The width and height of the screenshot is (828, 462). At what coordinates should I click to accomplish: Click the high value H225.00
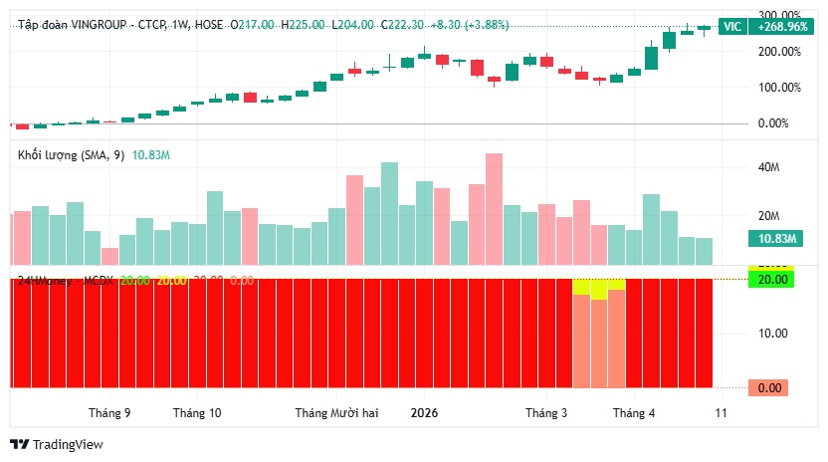(x=303, y=25)
